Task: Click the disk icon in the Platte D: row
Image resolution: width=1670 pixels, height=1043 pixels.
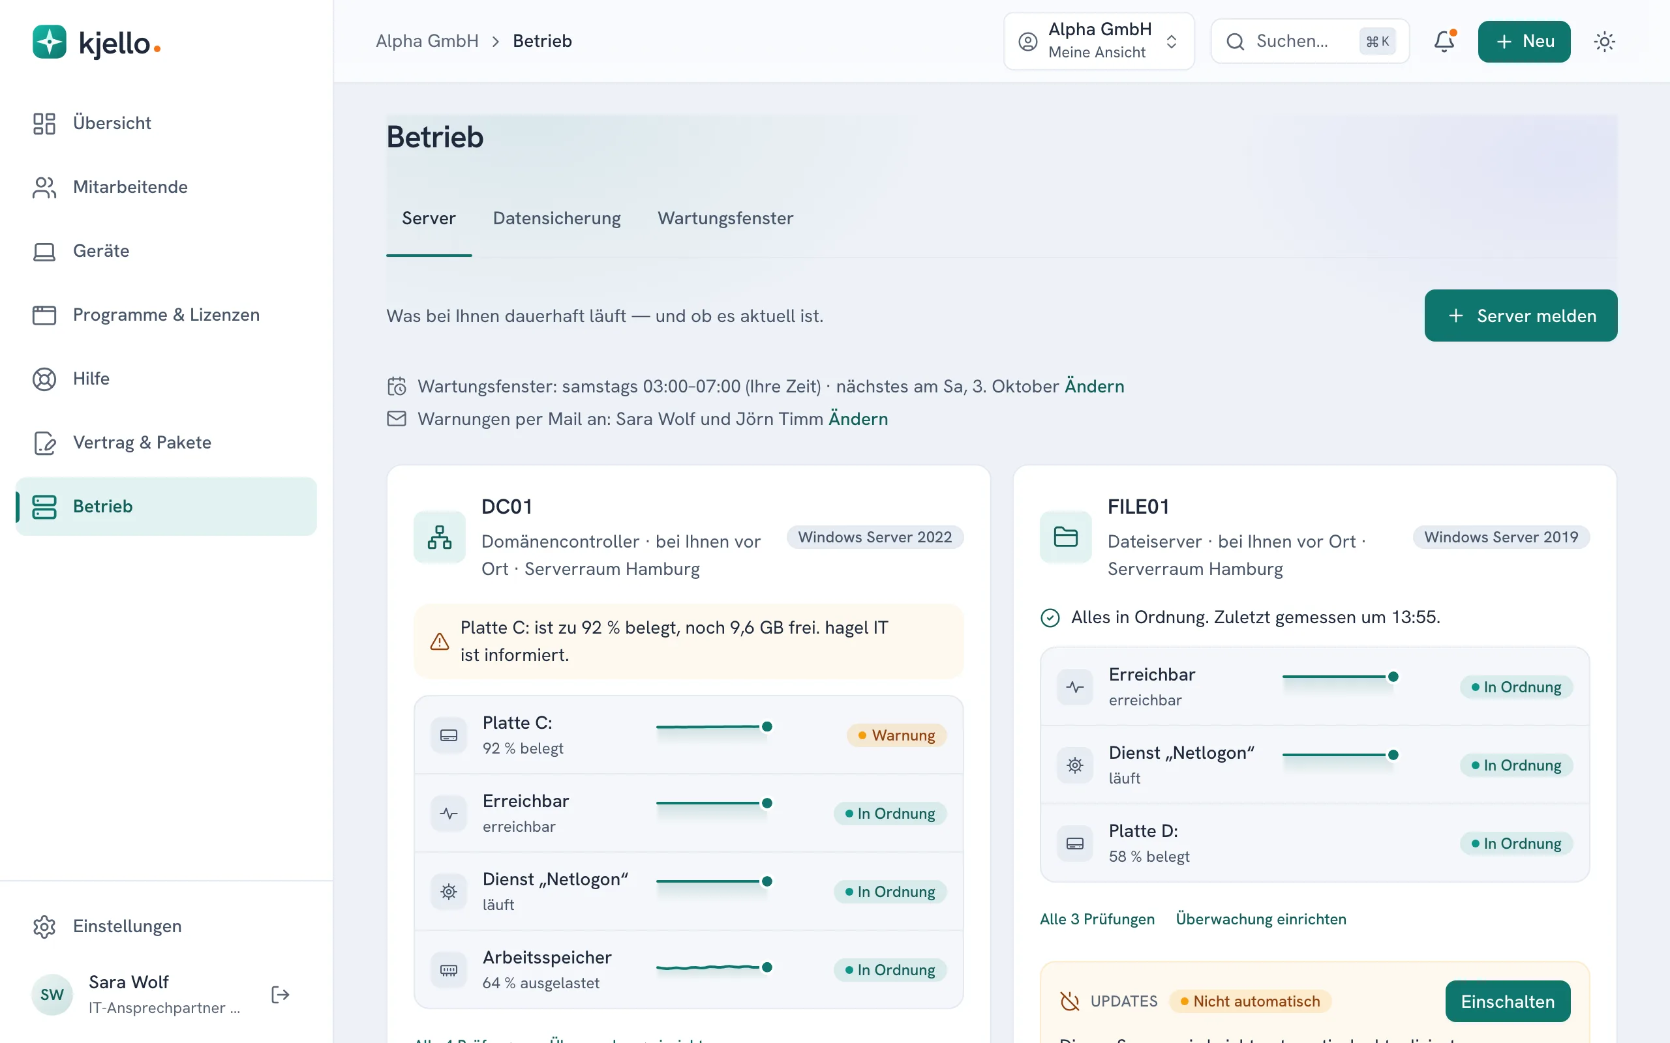Action: pyautogui.click(x=1075, y=843)
